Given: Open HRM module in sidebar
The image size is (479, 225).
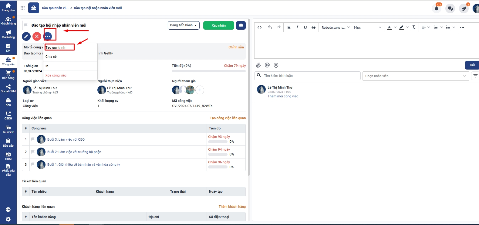Looking at the screenshot, I should [8, 156].
